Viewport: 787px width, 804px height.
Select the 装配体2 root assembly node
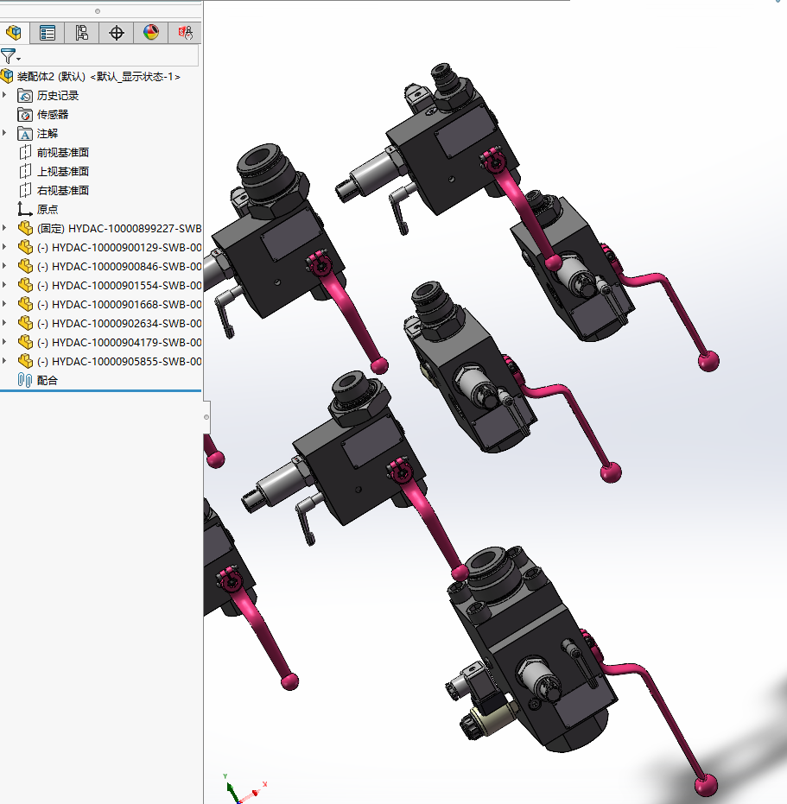pyautogui.click(x=98, y=76)
